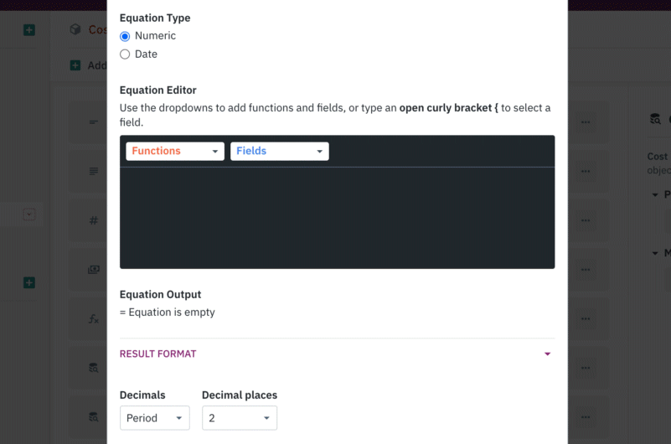The image size is (671, 444).
Task: Open the Decimal places dropdown
Action: pos(240,418)
